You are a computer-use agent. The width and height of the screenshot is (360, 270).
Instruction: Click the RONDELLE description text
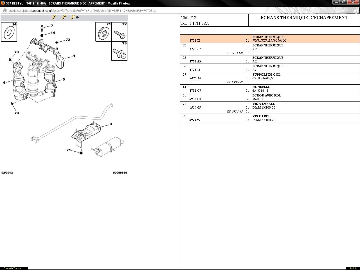pos(261,87)
